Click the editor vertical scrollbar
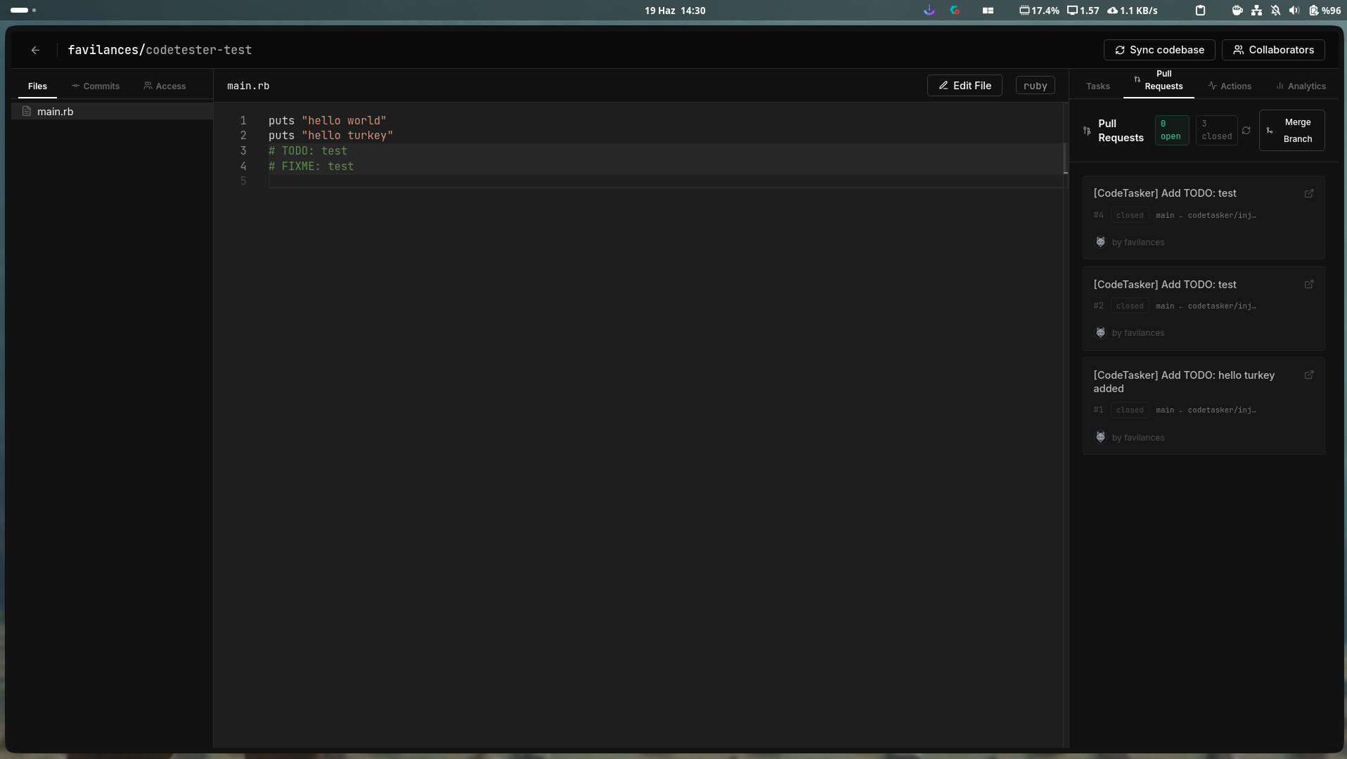Screen dimensions: 1347x759 pyautogui.click(x=1065, y=158)
